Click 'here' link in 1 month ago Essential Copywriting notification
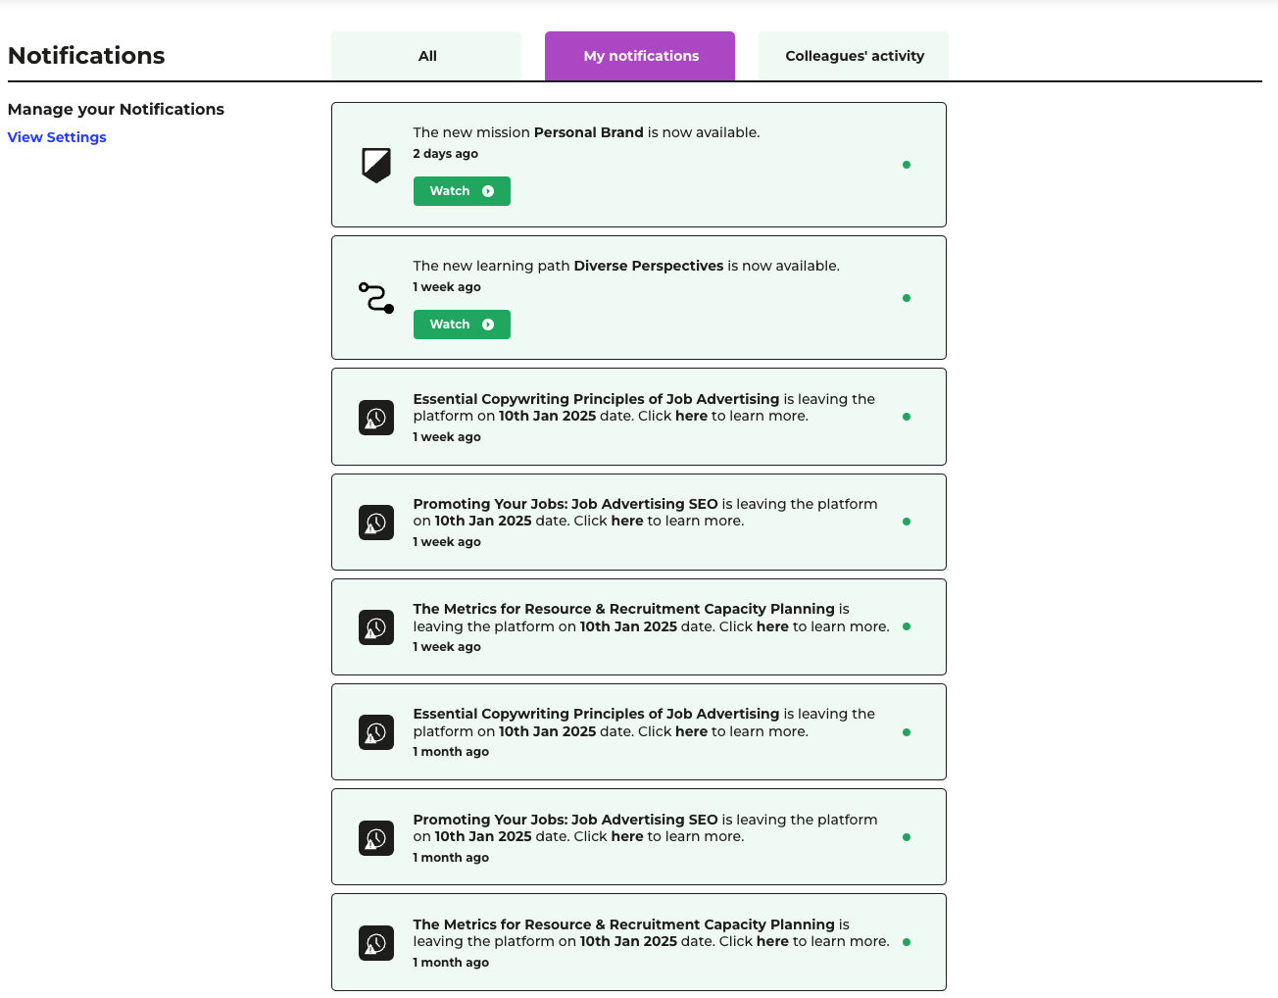1278x998 pixels. point(691,731)
